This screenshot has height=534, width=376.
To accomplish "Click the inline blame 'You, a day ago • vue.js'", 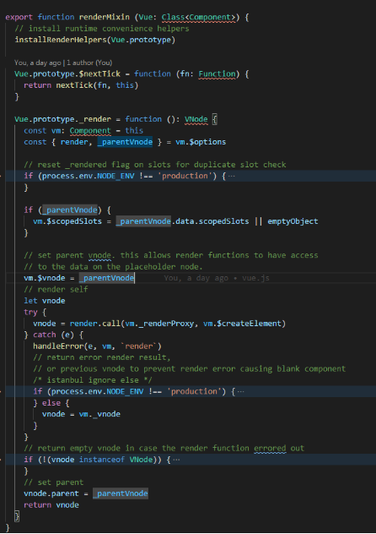I will (217, 278).
